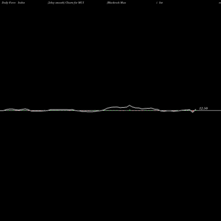
Task: Click the 'Daily Force Index' title text
Action: coord(13,3)
